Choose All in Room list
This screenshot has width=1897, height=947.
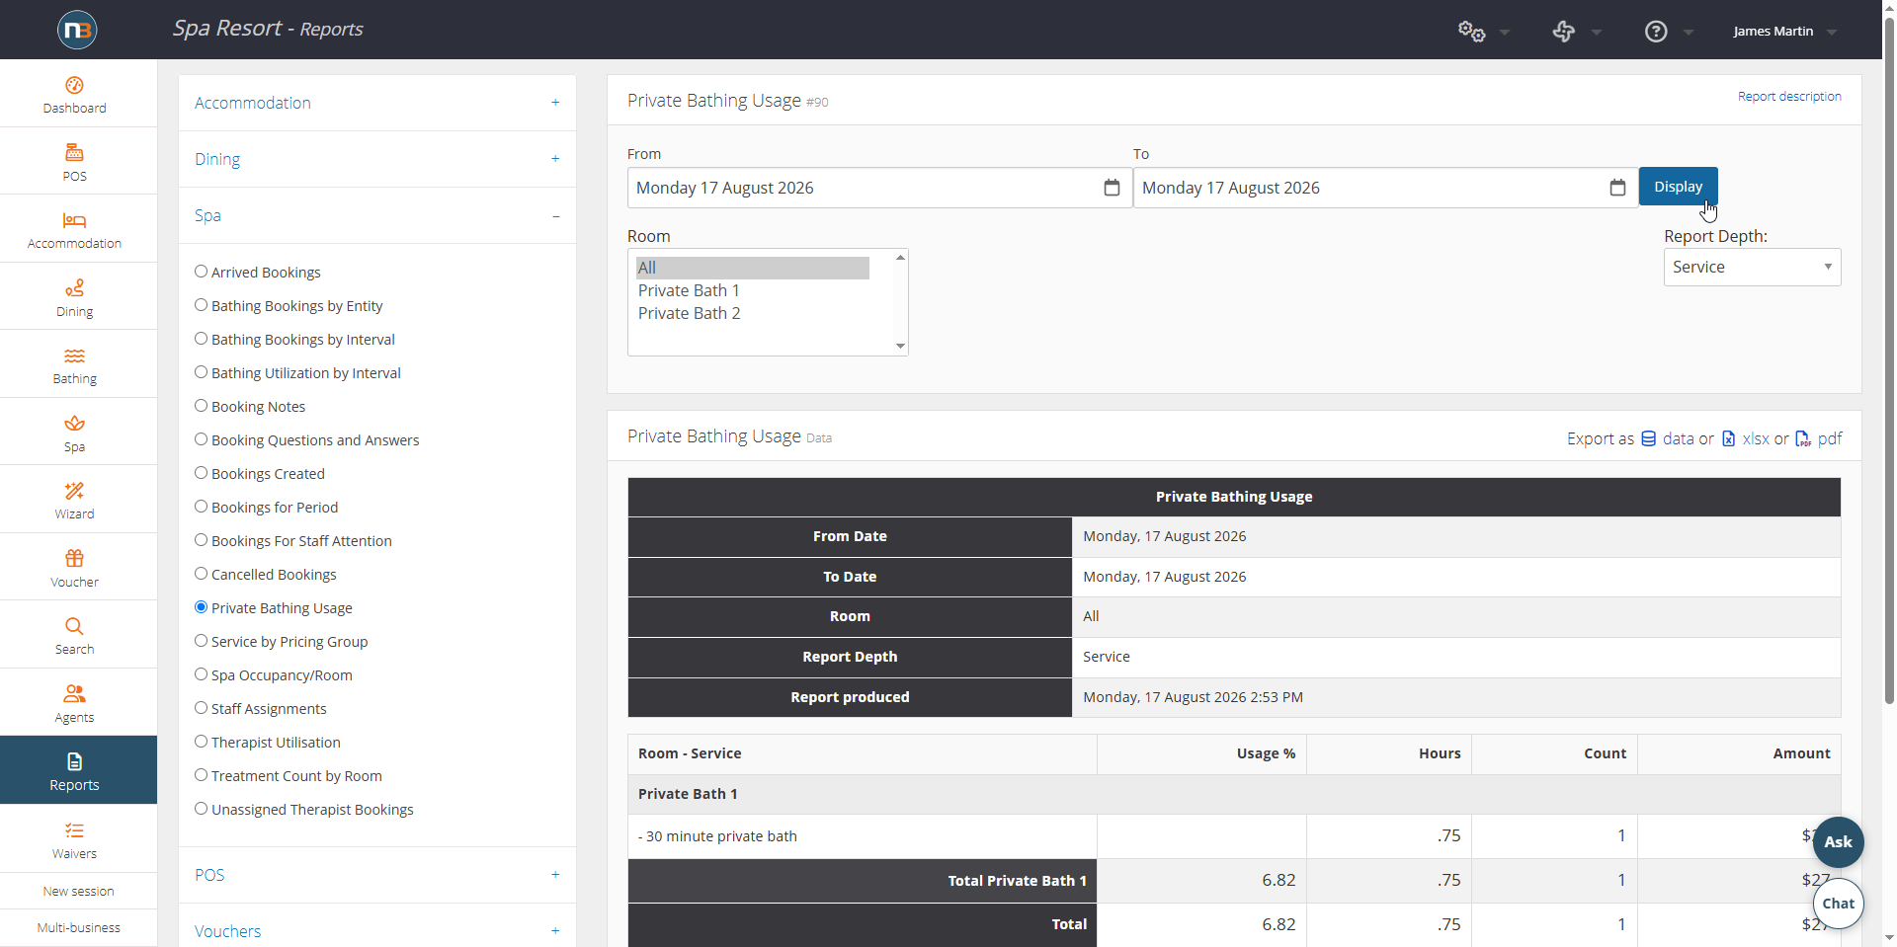(753, 268)
